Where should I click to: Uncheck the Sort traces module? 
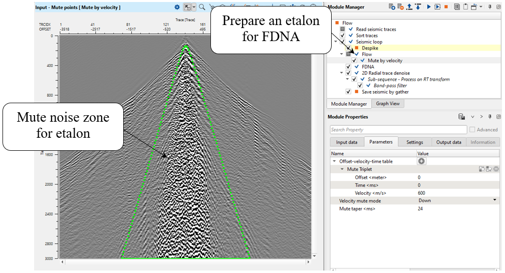[x=342, y=36]
